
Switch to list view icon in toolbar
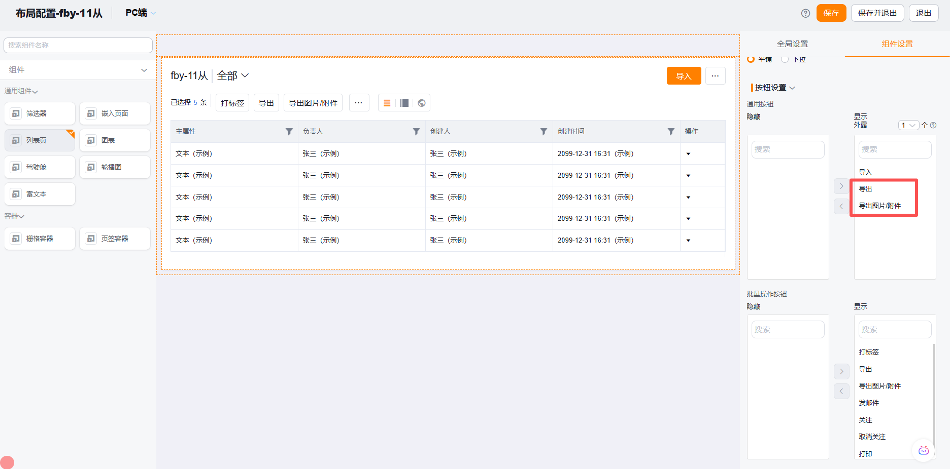pos(387,103)
